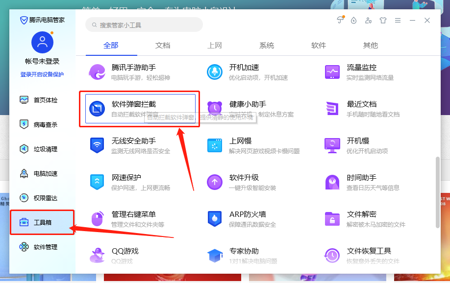The height and width of the screenshot is (283, 450).
Task: Open the 时间助手 penguin icon
Action: click(332, 182)
